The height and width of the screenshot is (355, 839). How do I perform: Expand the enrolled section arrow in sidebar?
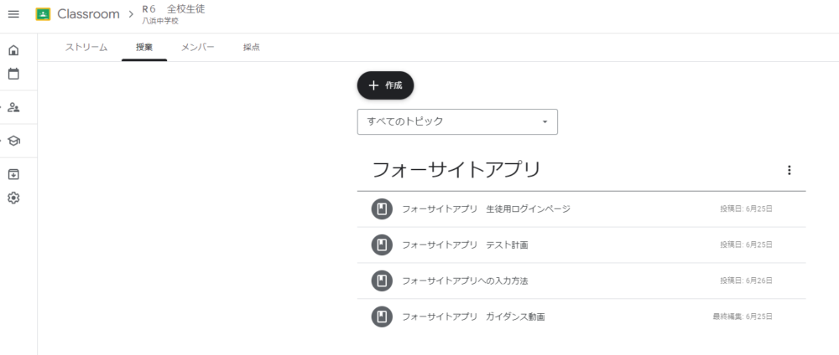pyautogui.click(x=2, y=141)
